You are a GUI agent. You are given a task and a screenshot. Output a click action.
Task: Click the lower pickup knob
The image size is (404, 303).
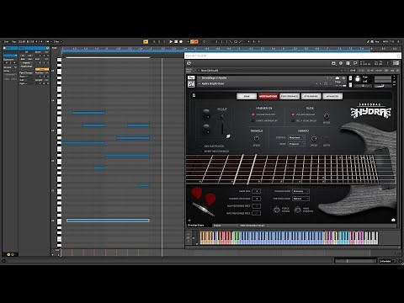[206, 129]
